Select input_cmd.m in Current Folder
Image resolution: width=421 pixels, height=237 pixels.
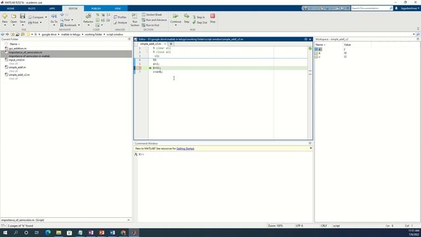(x=16, y=60)
